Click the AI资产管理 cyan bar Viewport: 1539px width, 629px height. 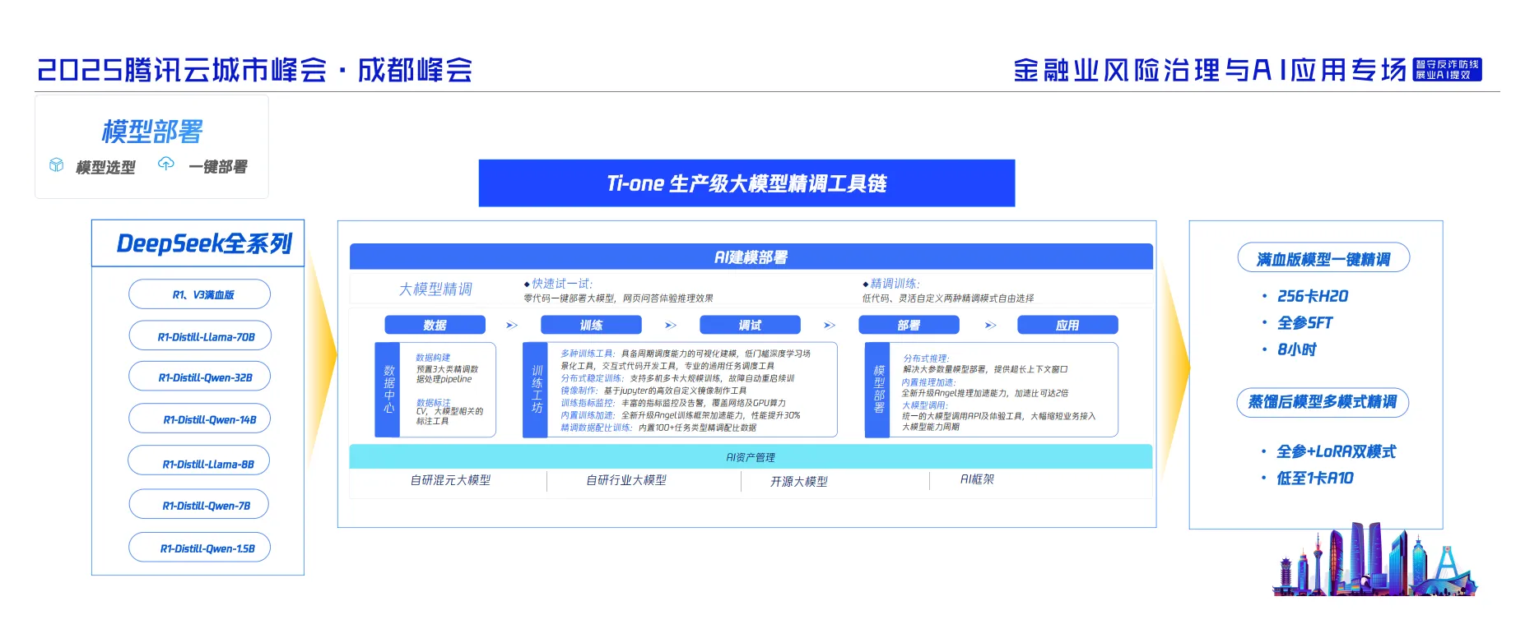point(751,456)
